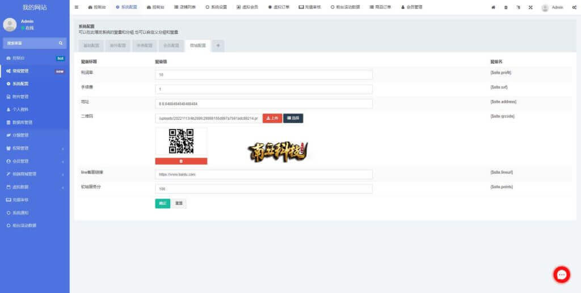Click the 利润率 field containing 10

(x=263, y=74)
